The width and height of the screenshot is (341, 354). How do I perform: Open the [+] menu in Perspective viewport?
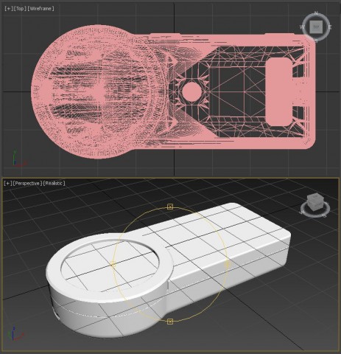coord(8,183)
